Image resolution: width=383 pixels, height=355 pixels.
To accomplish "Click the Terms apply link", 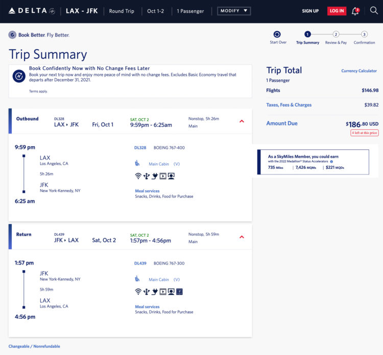I will tap(38, 91).
